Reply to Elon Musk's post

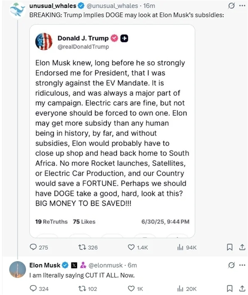point(33,289)
